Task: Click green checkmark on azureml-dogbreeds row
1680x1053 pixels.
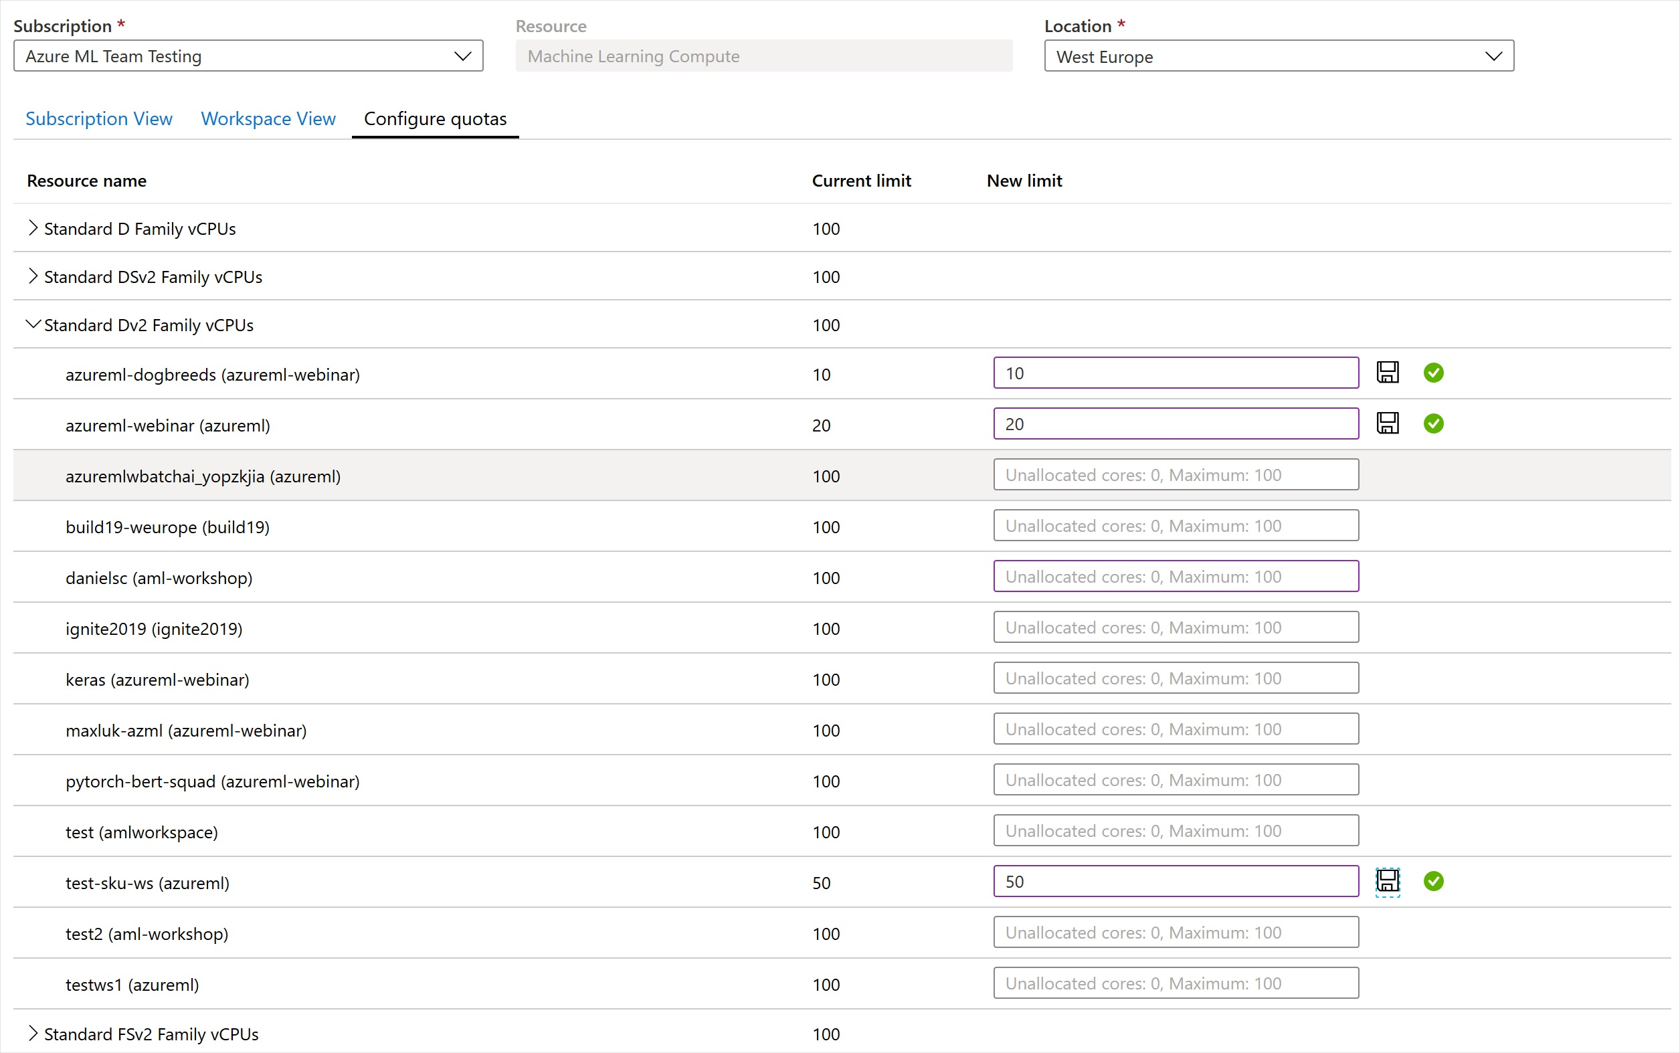Action: 1432,373
